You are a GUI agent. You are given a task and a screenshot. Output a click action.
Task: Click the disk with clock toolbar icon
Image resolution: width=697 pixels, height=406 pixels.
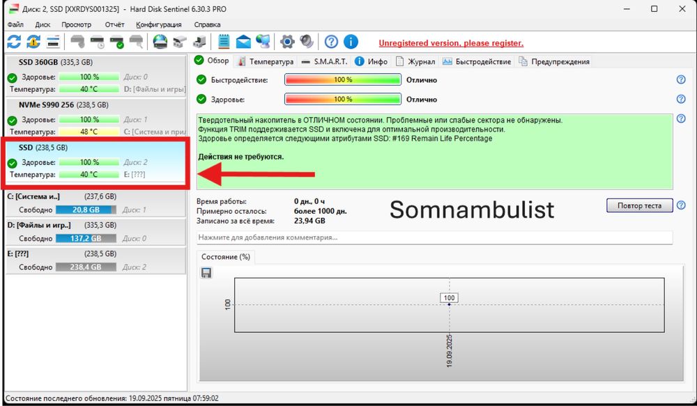pyautogui.click(x=97, y=42)
